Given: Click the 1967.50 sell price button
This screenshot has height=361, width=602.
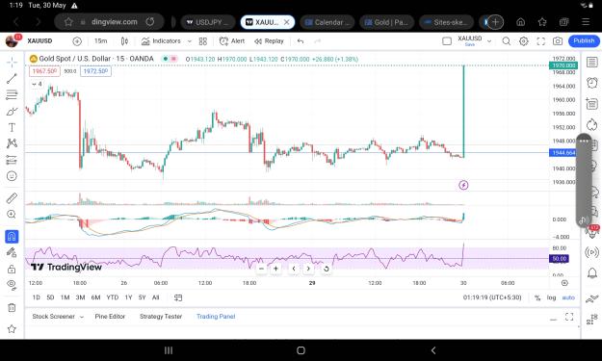Looking at the screenshot, I should point(44,71).
